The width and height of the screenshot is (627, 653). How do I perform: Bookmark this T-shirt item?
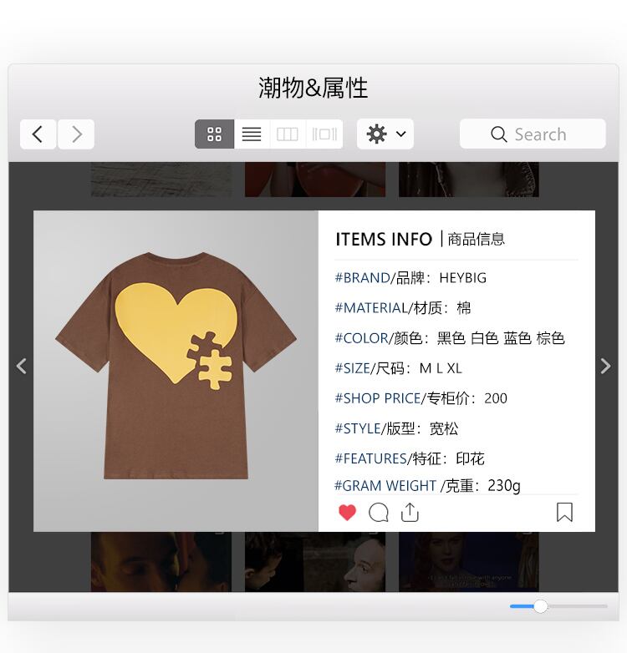pyautogui.click(x=564, y=512)
